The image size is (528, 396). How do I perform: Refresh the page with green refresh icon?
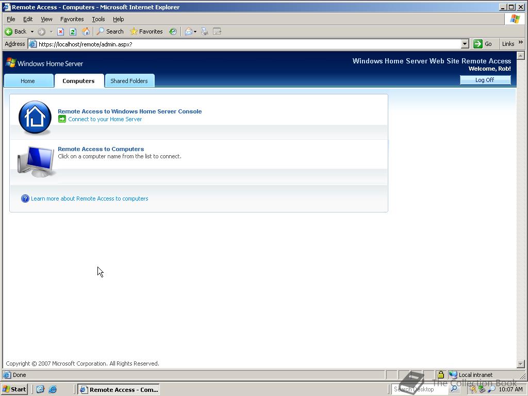73,31
